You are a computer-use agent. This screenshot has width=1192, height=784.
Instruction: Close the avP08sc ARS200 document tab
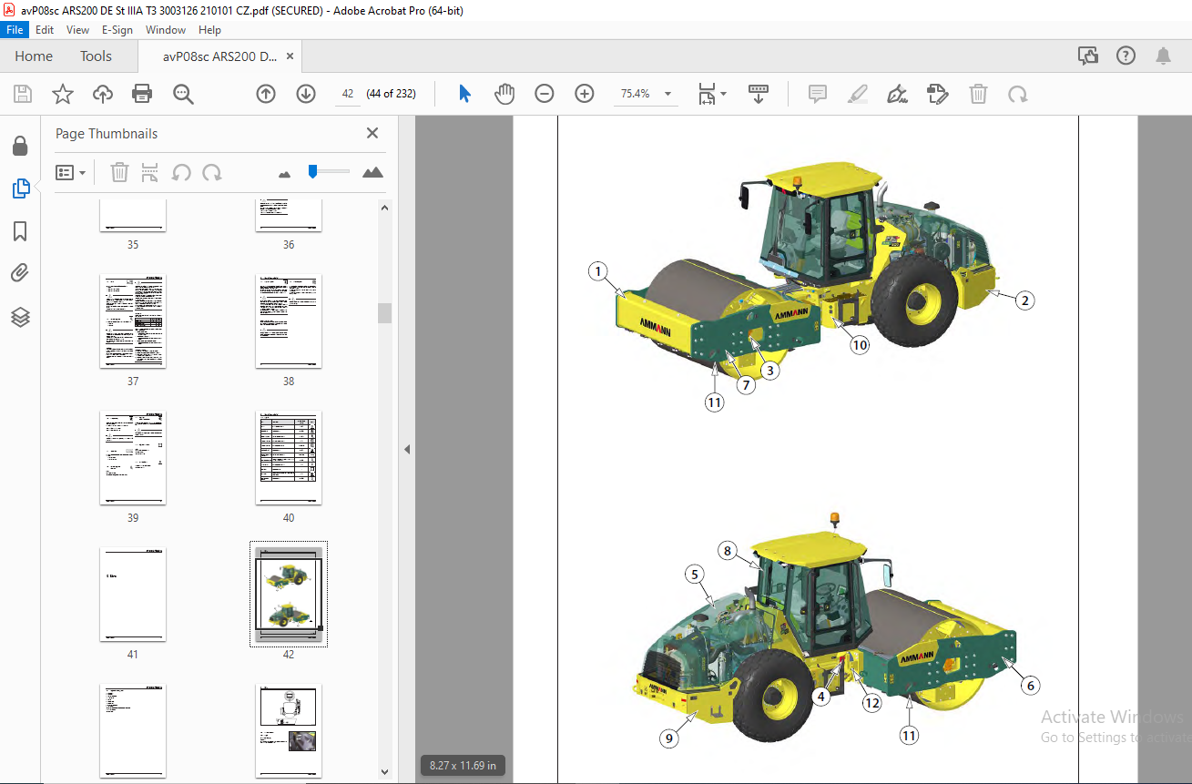click(290, 56)
